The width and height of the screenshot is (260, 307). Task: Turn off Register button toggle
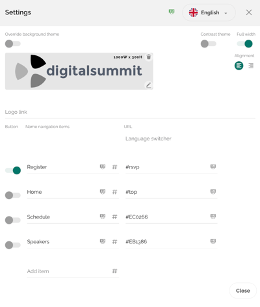tap(13, 170)
